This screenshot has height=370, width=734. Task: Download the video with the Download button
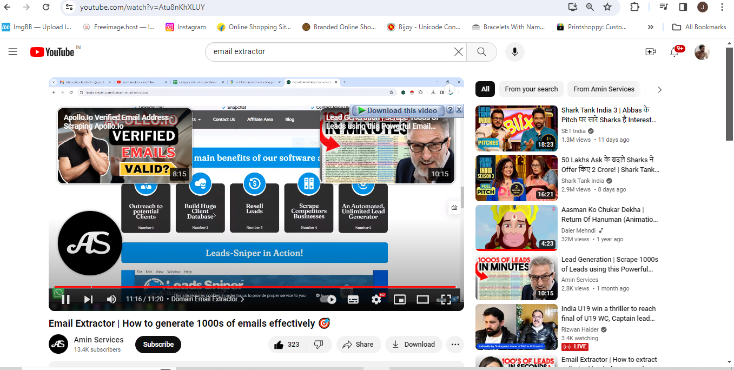coord(413,345)
